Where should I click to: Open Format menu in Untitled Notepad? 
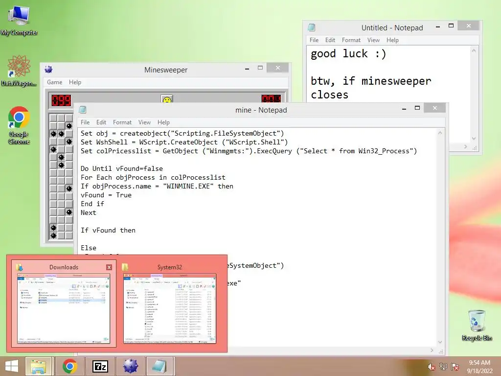(x=351, y=40)
